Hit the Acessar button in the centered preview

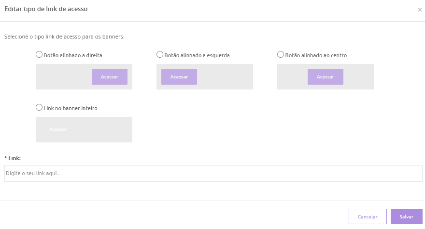[x=326, y=77]
